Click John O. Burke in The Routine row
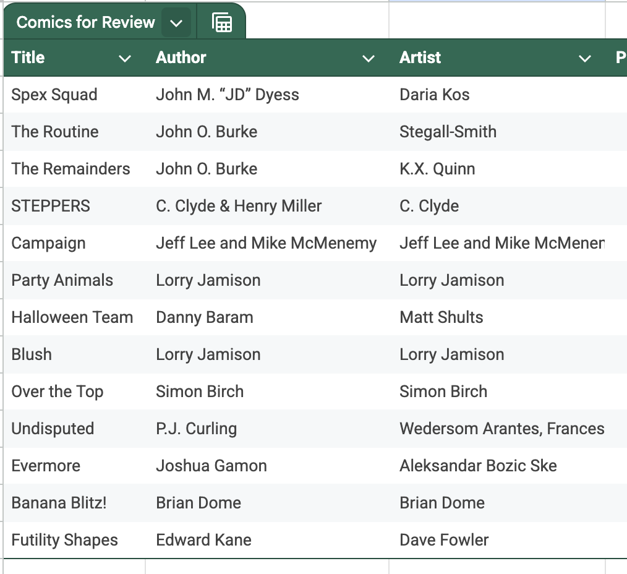The image size is (627, 574). click(267, 132)
